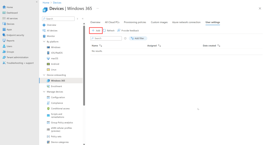
Task: Click the Enrollment icon
Action: [48, 86]
